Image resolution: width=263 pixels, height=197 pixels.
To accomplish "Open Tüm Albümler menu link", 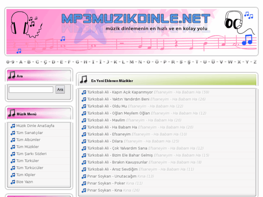I will pyautogui.click(x=28, y=140).
